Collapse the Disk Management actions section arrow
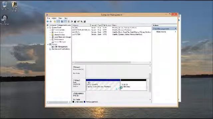 point(175,29)
